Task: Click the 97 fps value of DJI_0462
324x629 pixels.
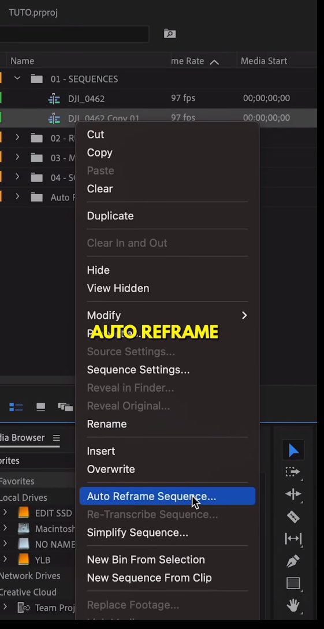Action: [x=183, y=98]
